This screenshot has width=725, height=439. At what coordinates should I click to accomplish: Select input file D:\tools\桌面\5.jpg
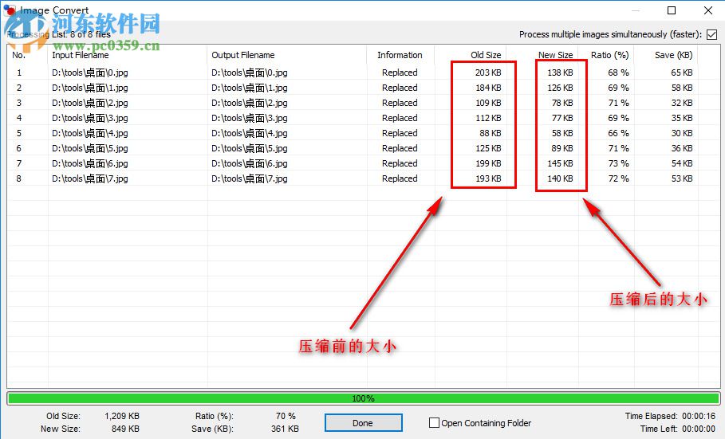tap(90, 148)
